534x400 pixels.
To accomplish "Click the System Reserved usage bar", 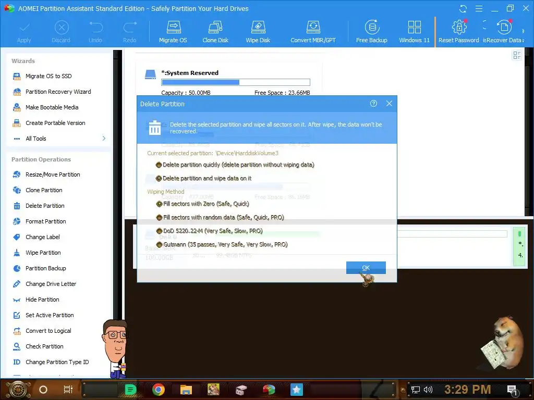I will click(x=236, y=82).
